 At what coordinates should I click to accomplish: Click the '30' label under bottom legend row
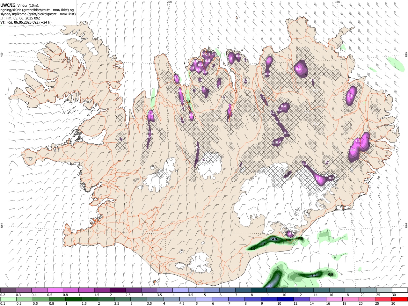pos(394,304)
